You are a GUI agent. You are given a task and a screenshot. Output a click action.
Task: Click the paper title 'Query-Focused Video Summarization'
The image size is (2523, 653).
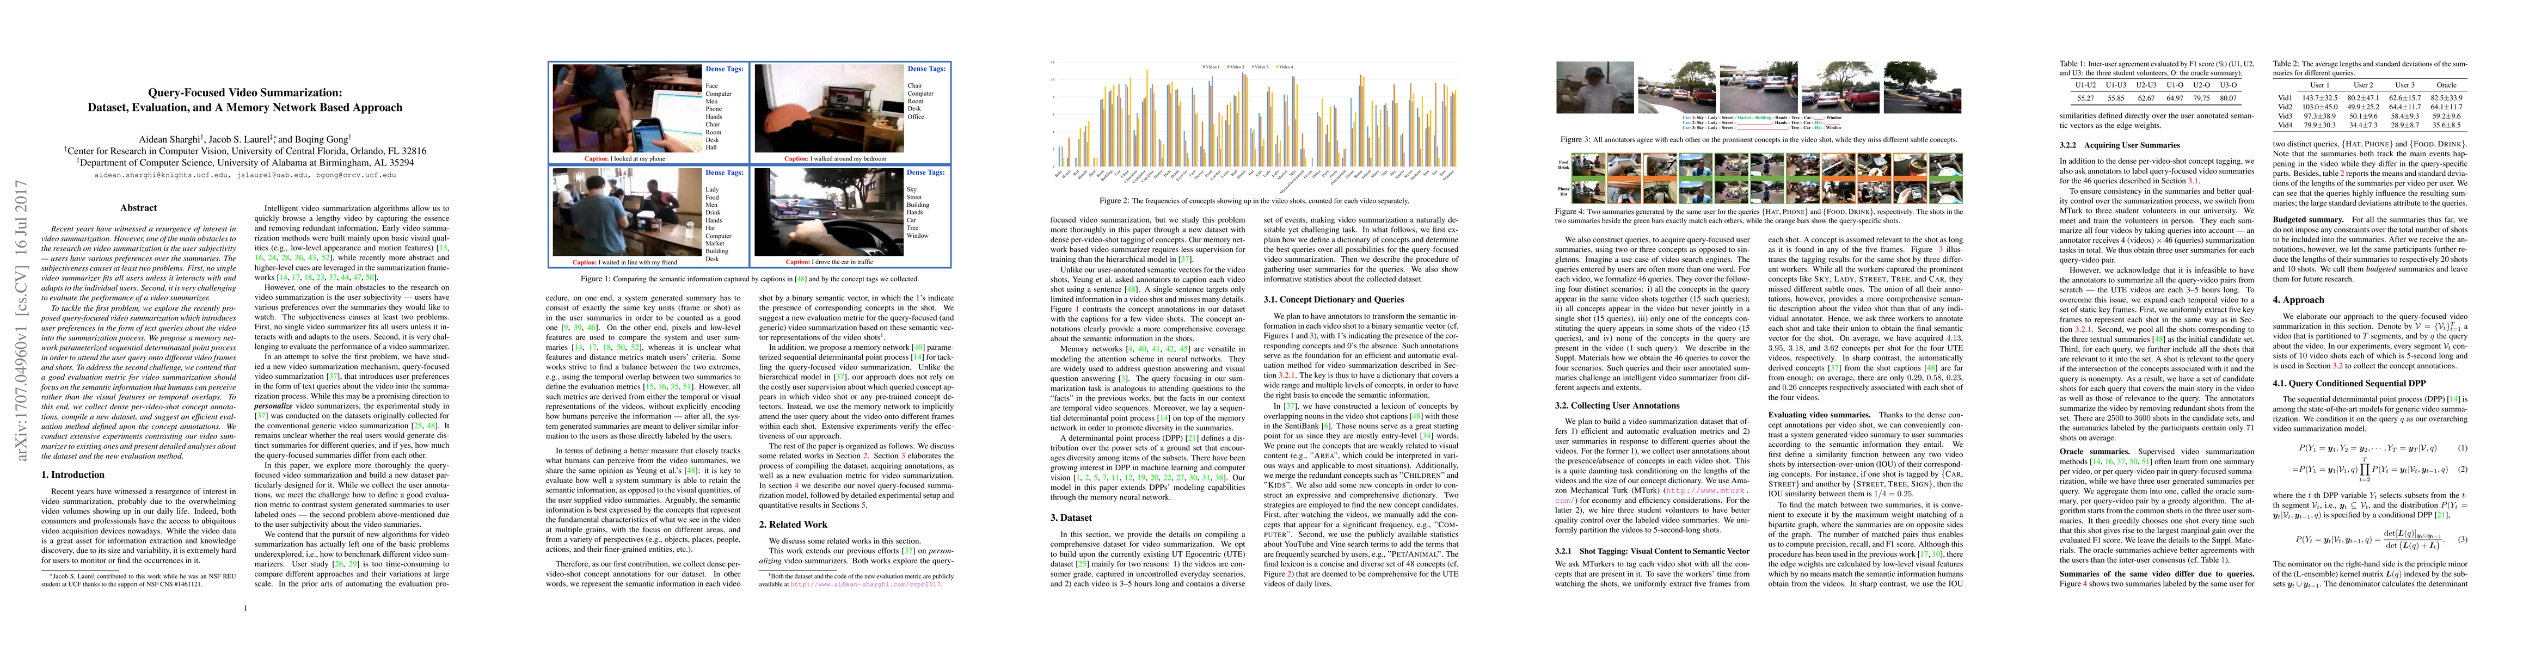[x=245, y=92]
